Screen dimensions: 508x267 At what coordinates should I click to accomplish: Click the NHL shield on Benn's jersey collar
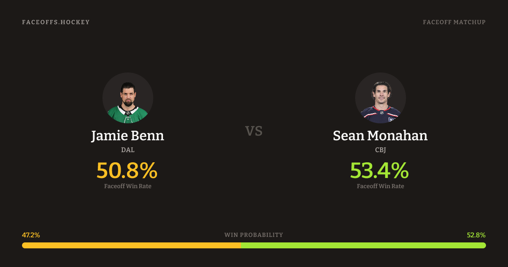(127, 112)
